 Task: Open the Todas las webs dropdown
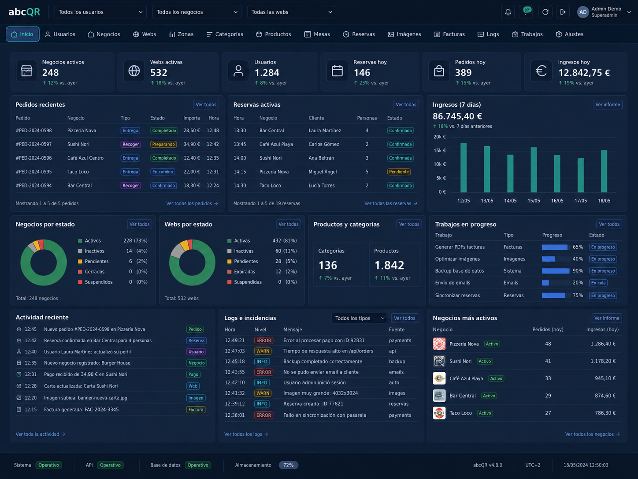tap(292, 12)
